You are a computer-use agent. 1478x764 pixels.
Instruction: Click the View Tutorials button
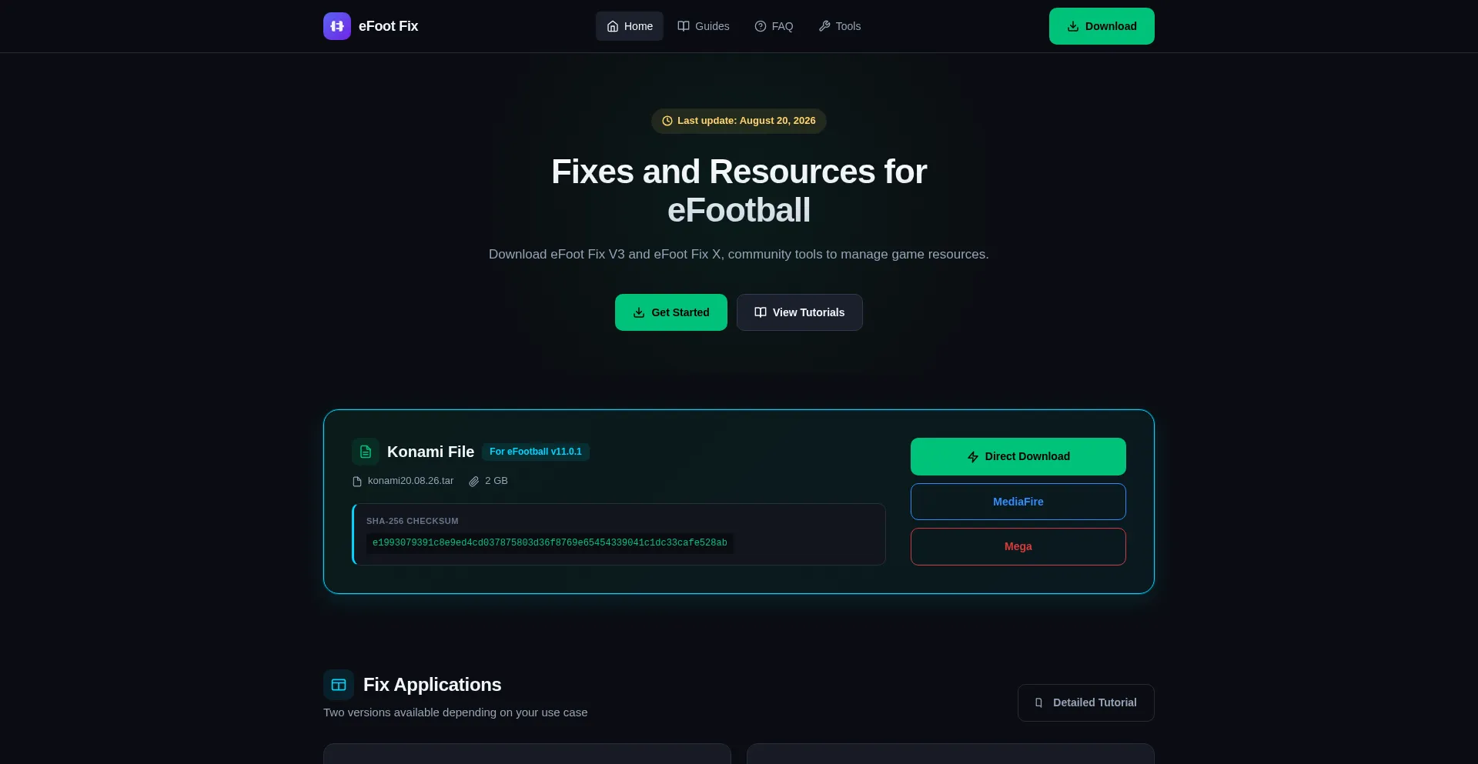(x=800, y=312)
